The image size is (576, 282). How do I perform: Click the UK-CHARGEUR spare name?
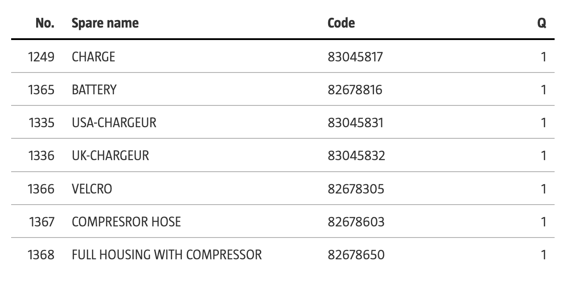coord(110,156)
